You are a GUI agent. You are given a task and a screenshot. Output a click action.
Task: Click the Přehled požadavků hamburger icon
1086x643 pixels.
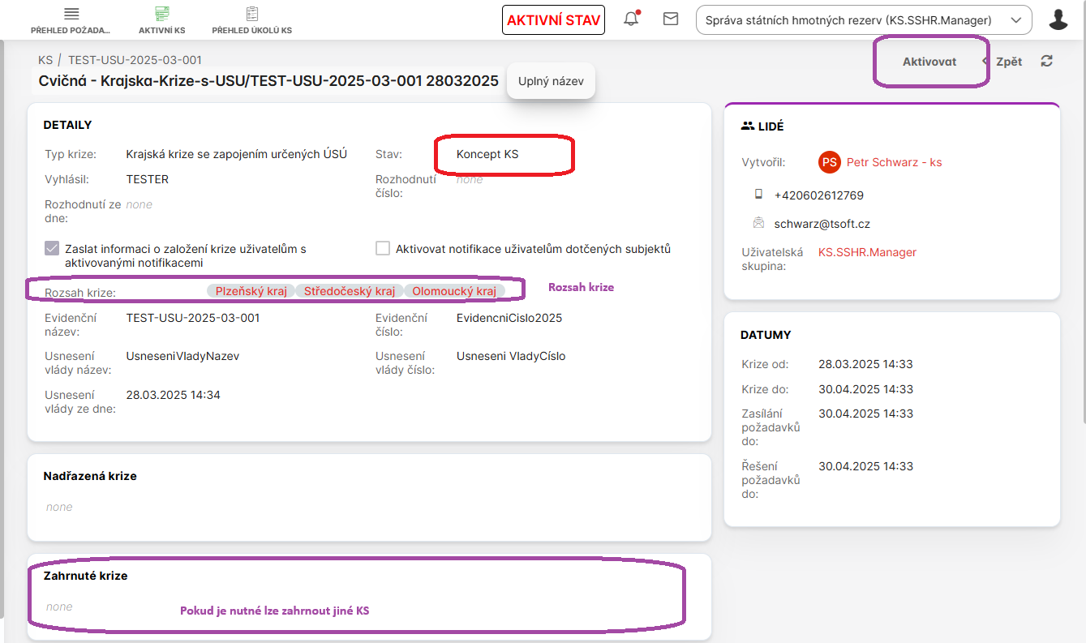[x=71, y=14]
